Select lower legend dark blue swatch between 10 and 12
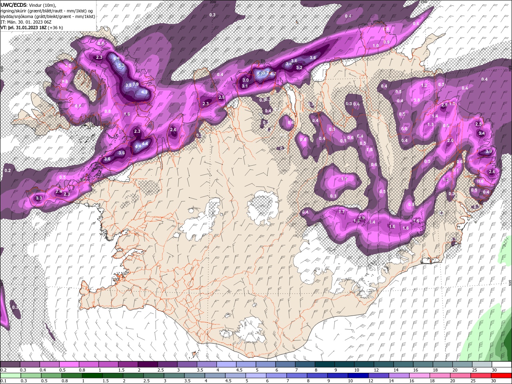The height and width of the screenshot is (384, 512). coord(358,376)
